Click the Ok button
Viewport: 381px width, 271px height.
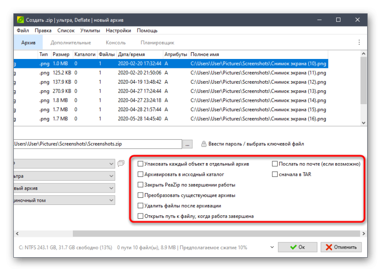click(297, 247)
